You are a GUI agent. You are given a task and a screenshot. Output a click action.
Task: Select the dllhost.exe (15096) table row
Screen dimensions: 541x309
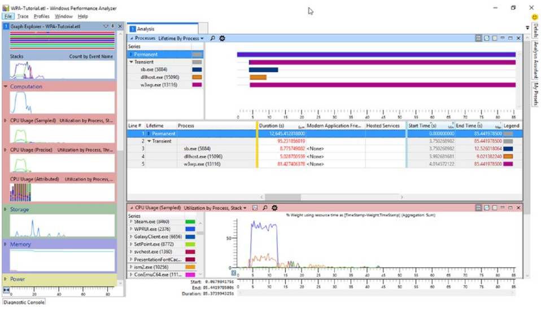coord(325,156)
